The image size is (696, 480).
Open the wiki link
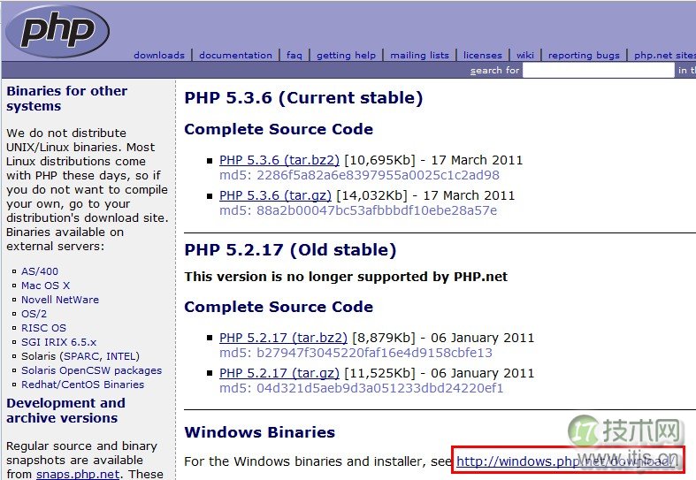tap(525, 56)
